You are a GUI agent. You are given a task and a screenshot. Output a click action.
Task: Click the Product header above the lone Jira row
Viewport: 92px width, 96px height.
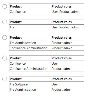[x=30, y=22]
